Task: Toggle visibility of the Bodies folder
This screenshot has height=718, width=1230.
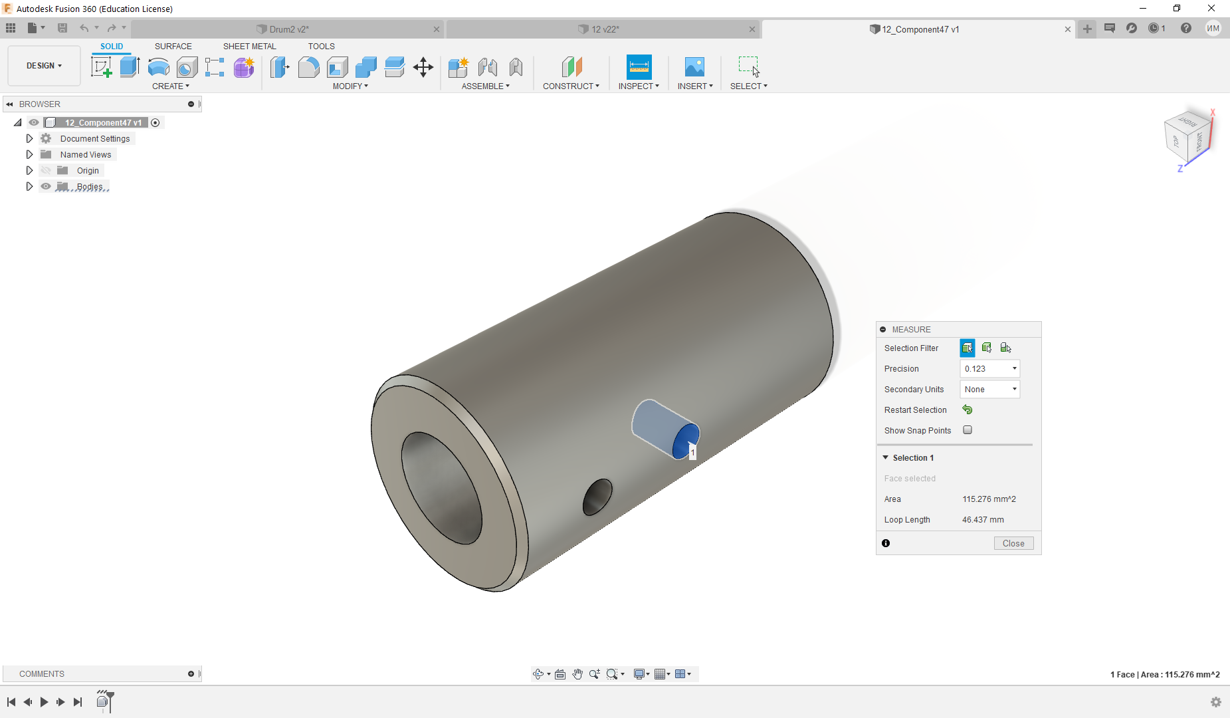Action: point(46,187)
